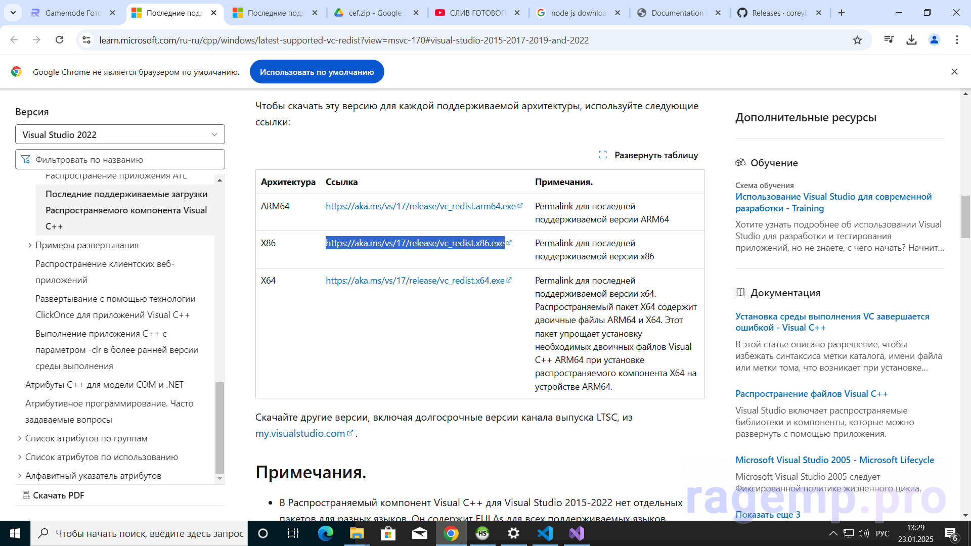Screen dimensions: 971x546
Task: Dismiss the default browser info bar
Action: tap(954, 72)
